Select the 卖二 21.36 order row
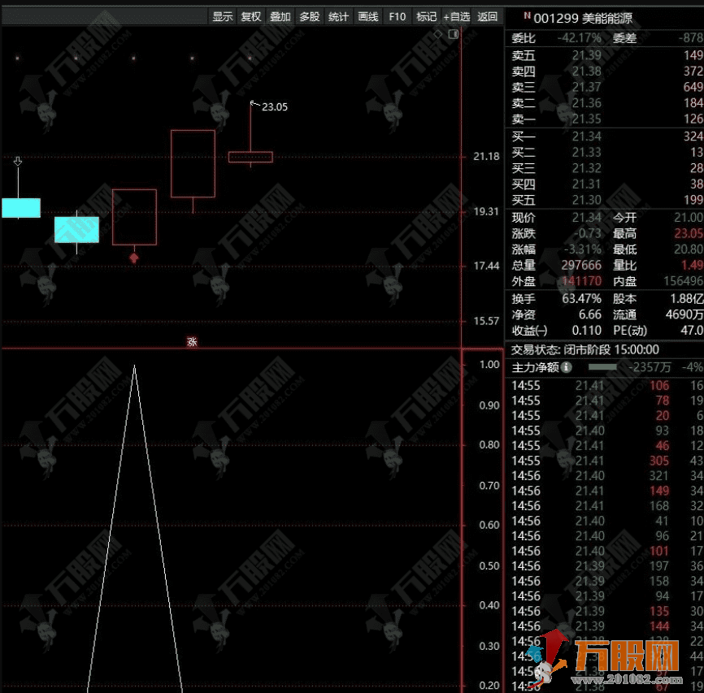 click(x=607, y=103)
